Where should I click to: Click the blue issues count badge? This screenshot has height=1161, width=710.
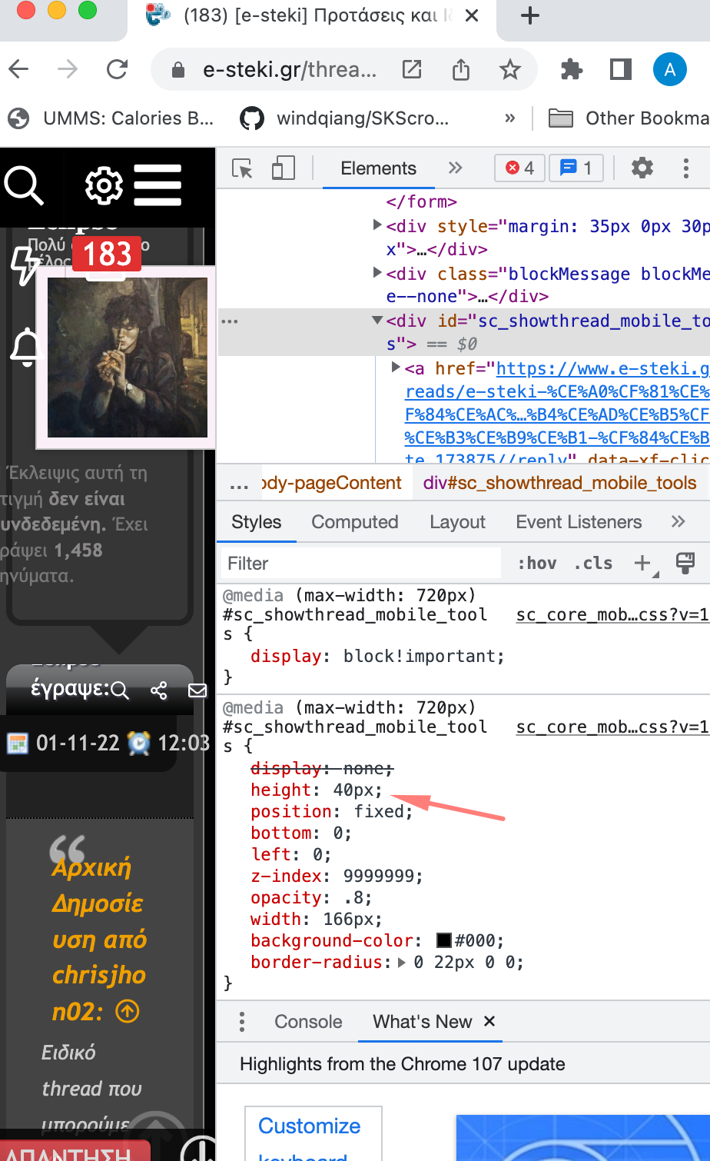tap(576, 168)
